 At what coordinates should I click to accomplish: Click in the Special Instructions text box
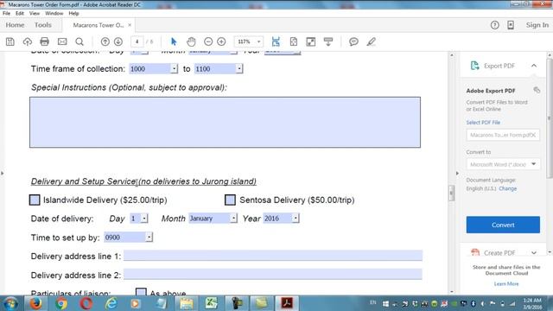225,122
